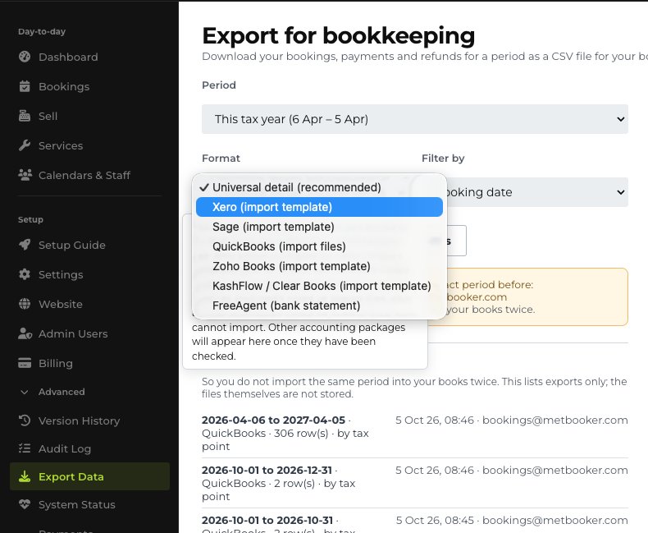This screenshot has height=533, width=648.
Task: Pick Zoho Books (import template)
Action: tap(319, 266)
